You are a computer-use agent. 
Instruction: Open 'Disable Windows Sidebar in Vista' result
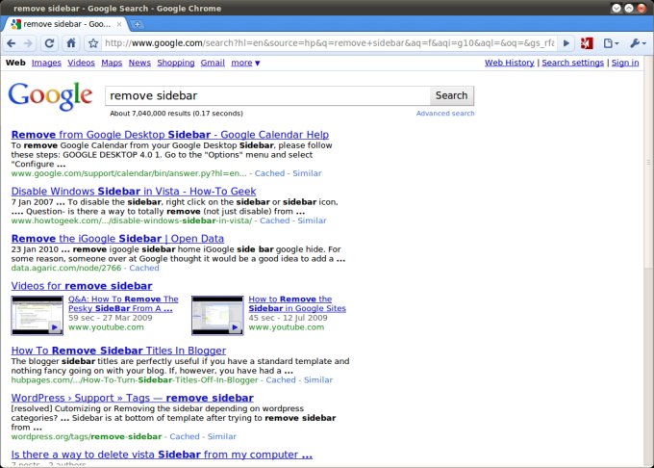tap(134, 192)
